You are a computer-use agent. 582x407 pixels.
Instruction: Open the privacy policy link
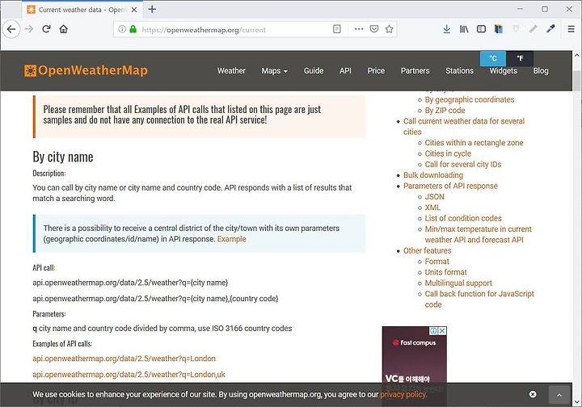[x=403, y=394]
